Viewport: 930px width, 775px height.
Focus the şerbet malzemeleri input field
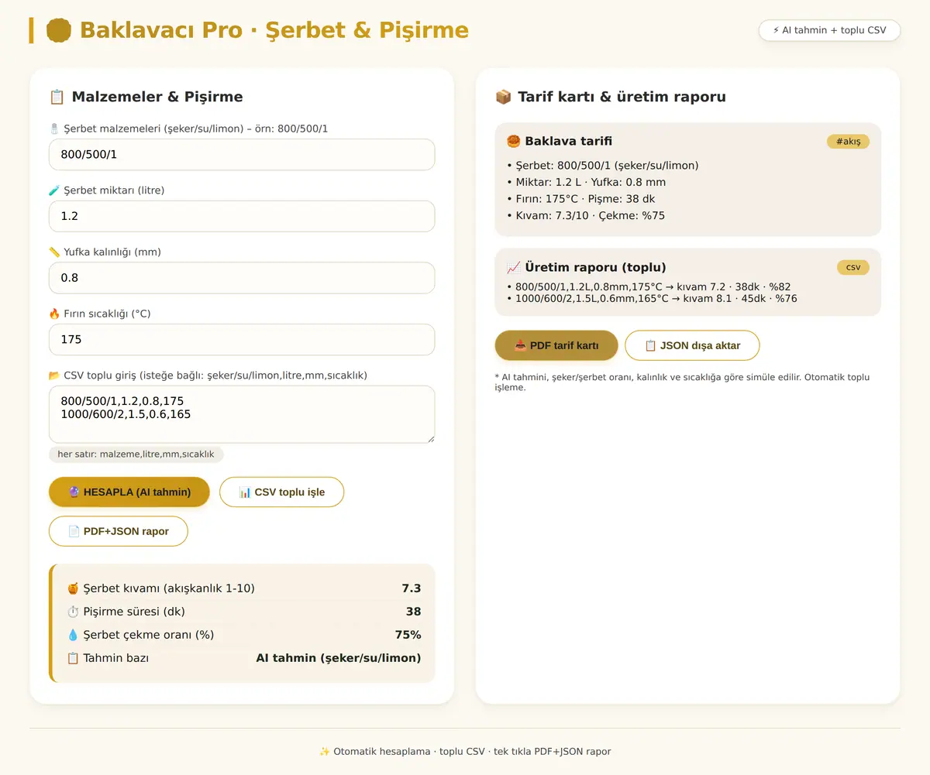(242, 154)
